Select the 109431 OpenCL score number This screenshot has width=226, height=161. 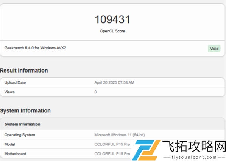[112, 19]
